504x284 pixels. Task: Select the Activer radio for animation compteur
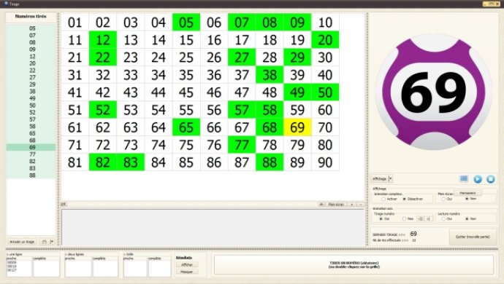(383, 199)
